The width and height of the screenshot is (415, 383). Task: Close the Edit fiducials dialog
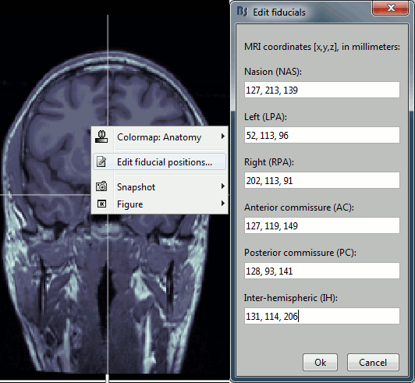pos(391,8)
